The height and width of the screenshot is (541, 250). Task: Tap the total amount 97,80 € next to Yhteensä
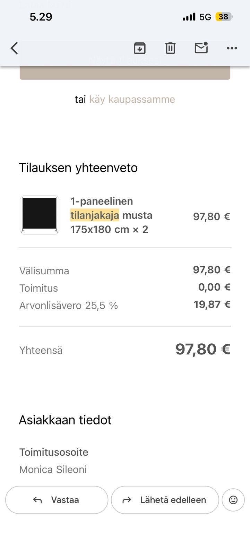(202, 349)
